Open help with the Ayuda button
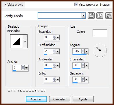Image resolution: width=114 pixels, height=105 pixels. click(x=83, y=99)
